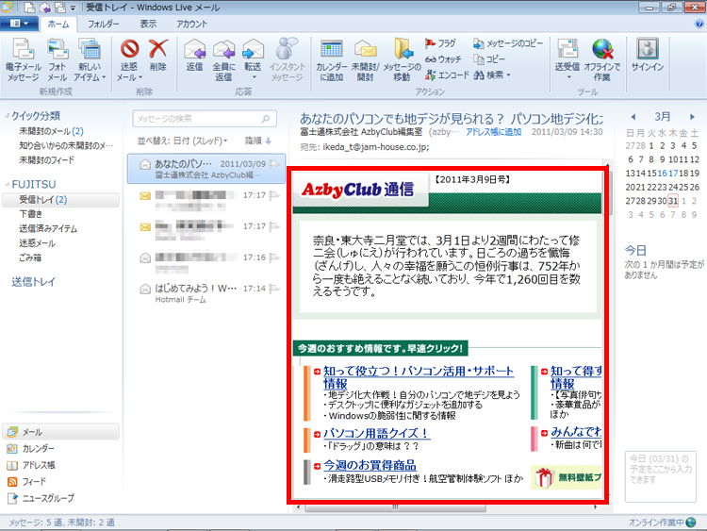
Task: Click the オンライン作業中 status bar icon
Action: 691,523
